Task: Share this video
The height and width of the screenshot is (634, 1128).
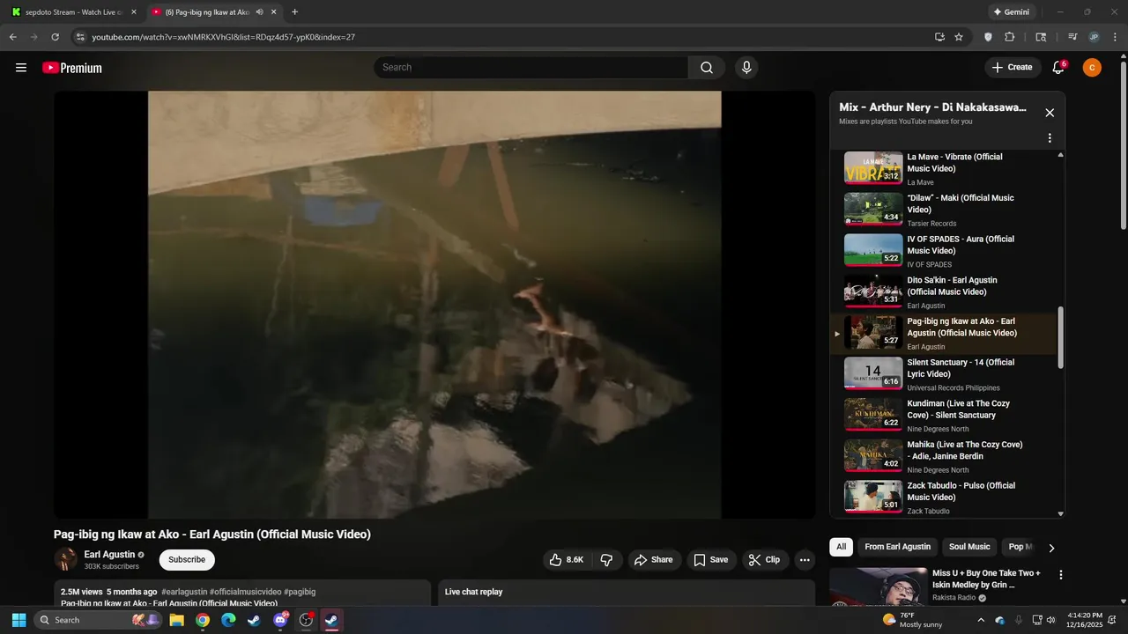Action: [653, 560]
